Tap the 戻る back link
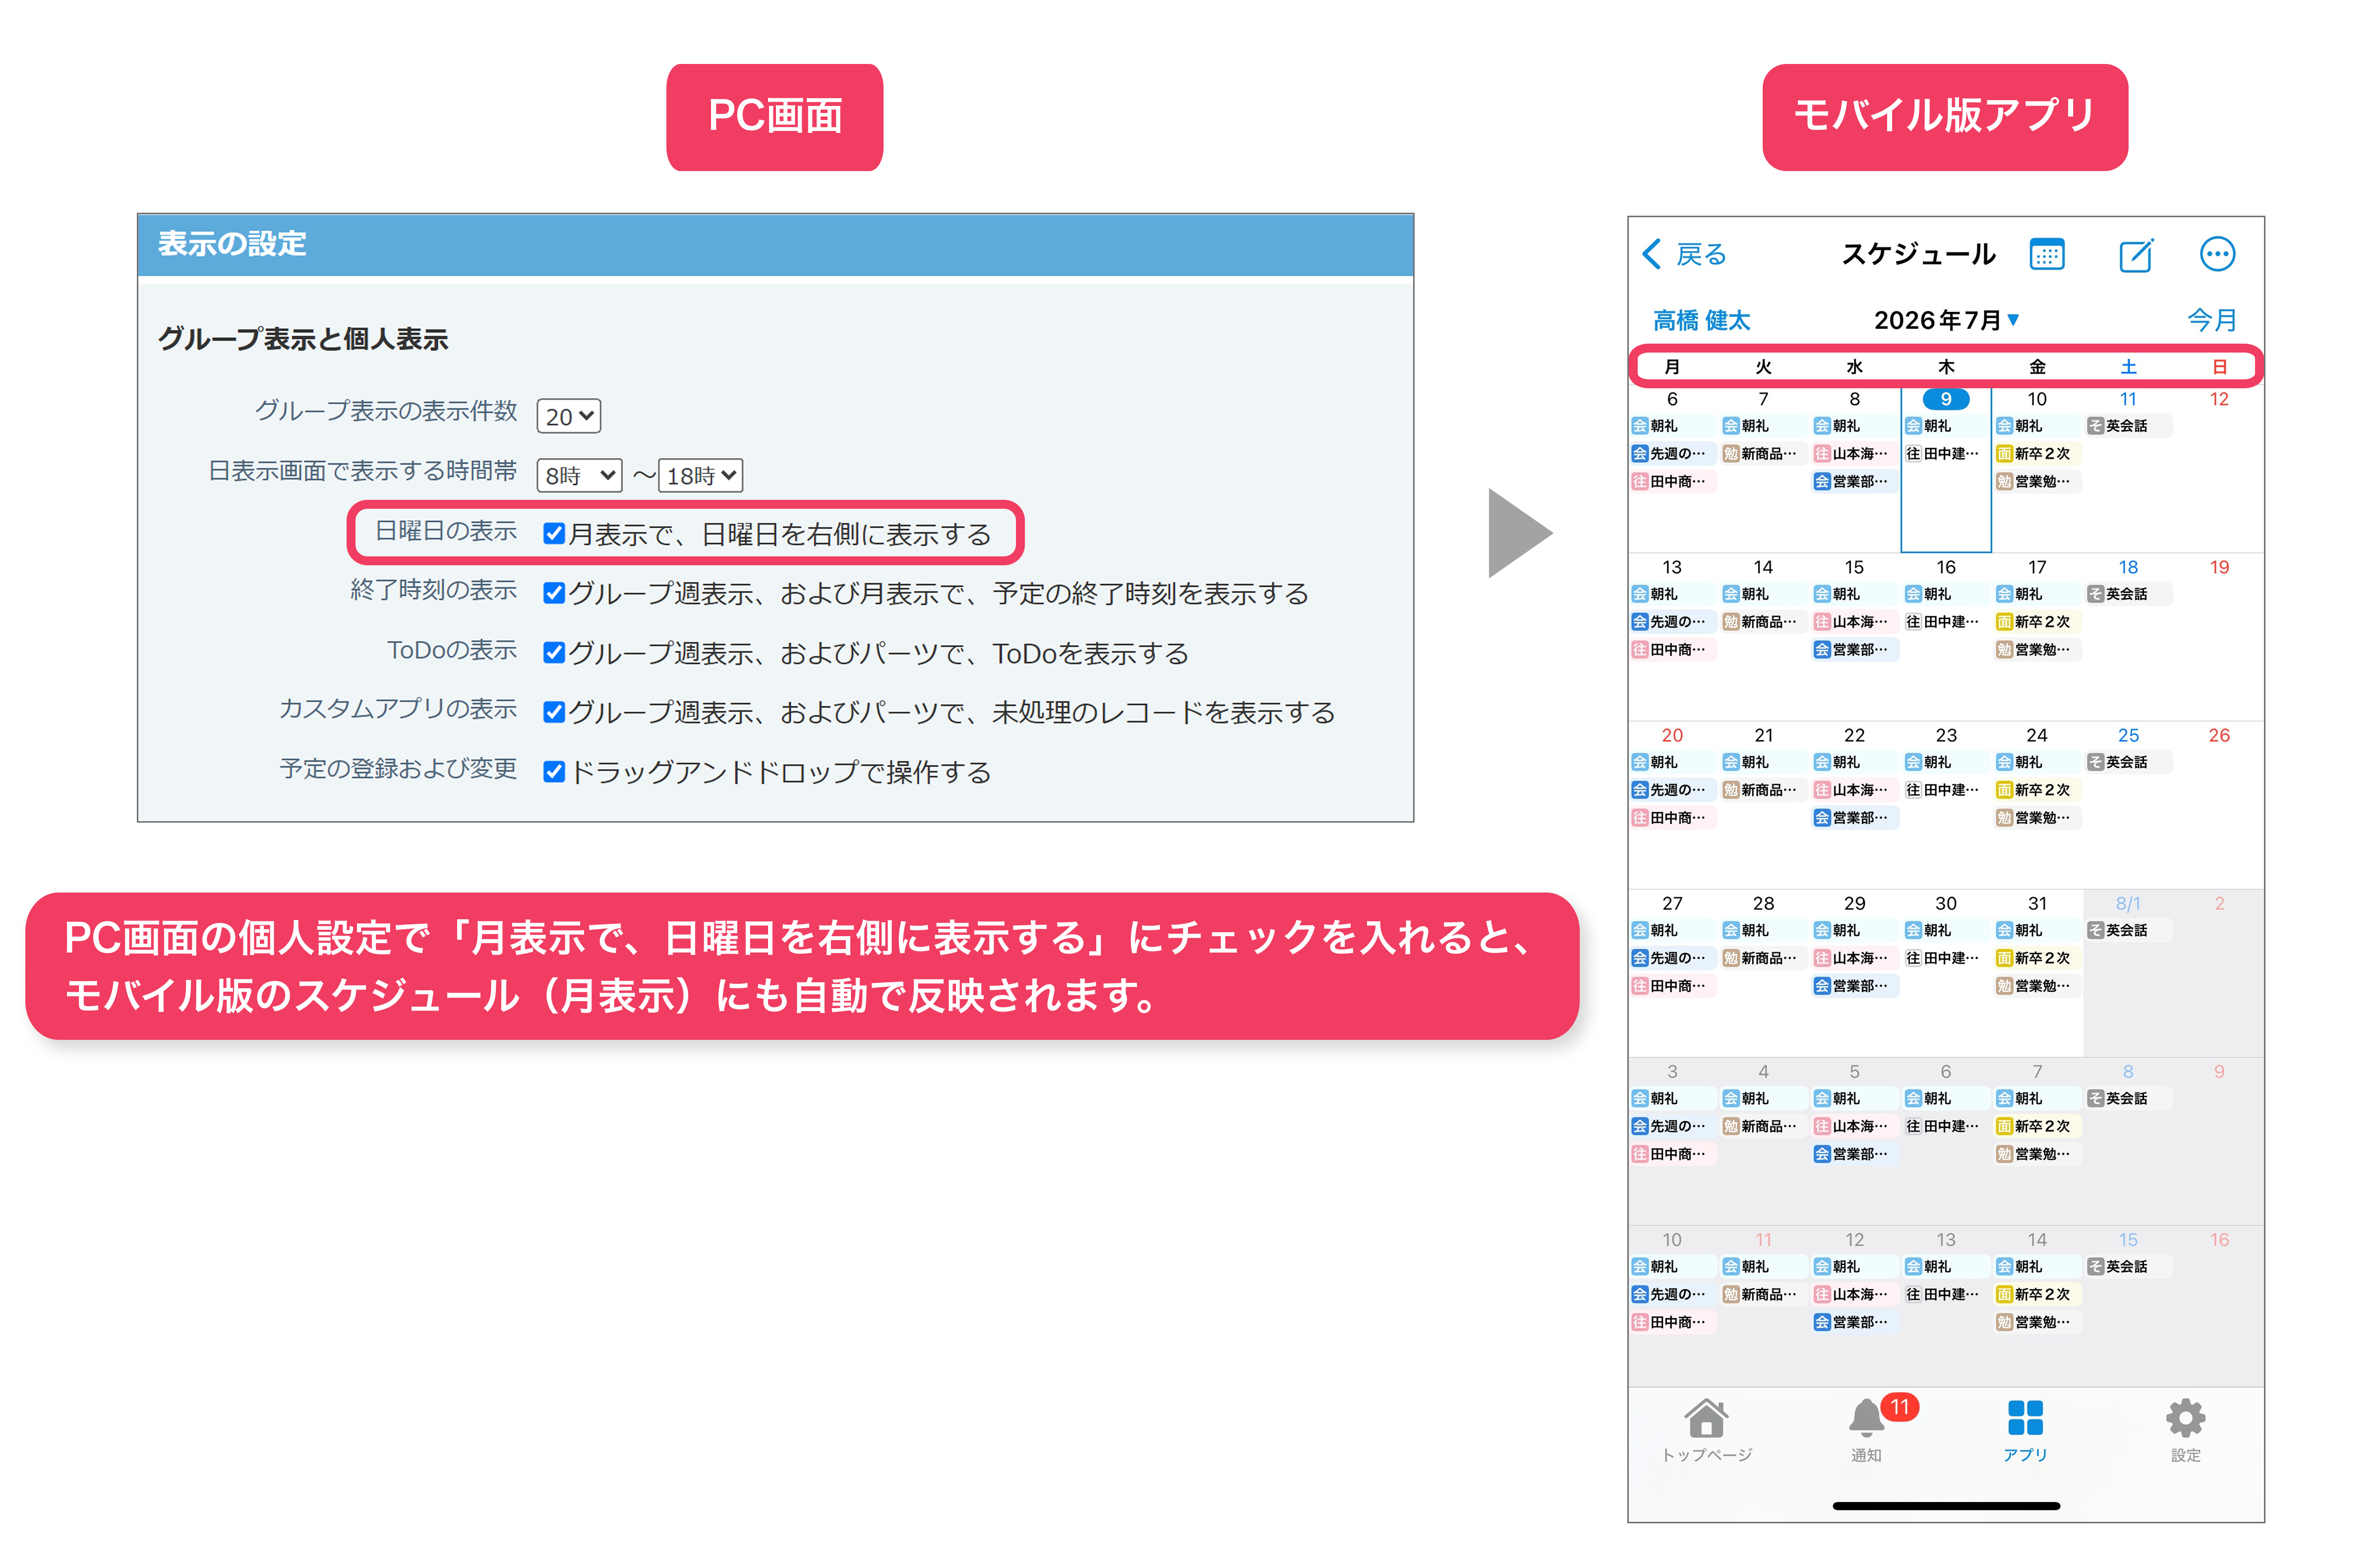The height and width of the screenshot is (1559, 2380). tap(1701, 254)
